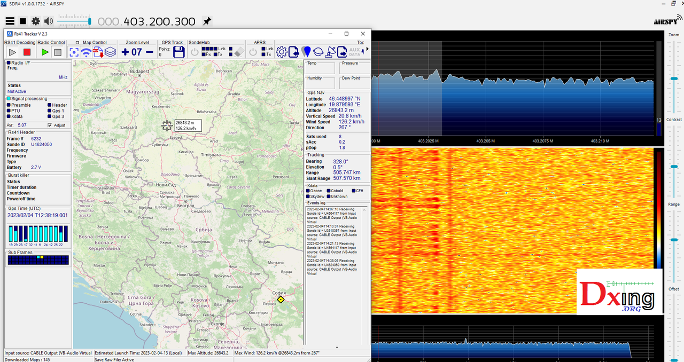This screenshot has width=684, height=362.
Task: Center map on target crosshair icon
Action: [x=74, y=52]
